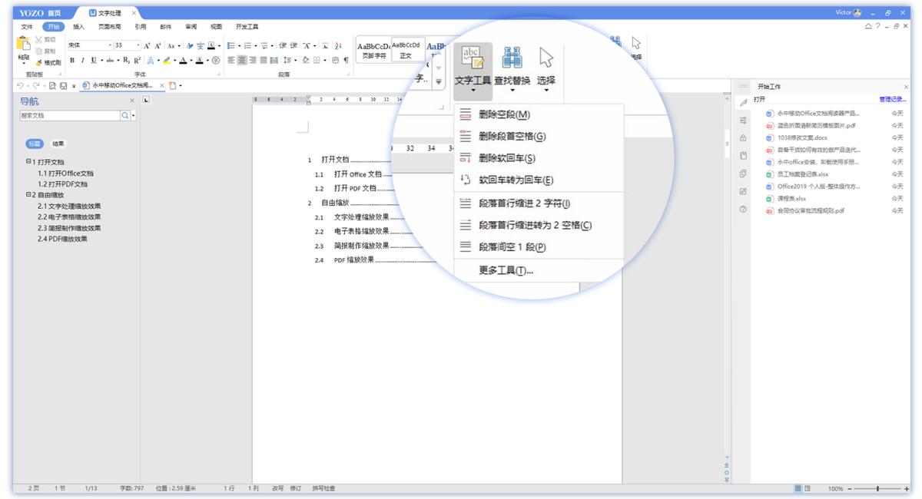
Task: Open the font color swatch
Action: 184,61
